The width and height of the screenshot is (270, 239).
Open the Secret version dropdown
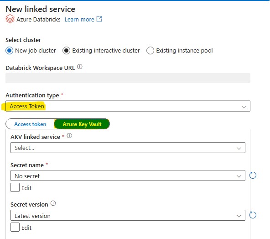(128, 215)
